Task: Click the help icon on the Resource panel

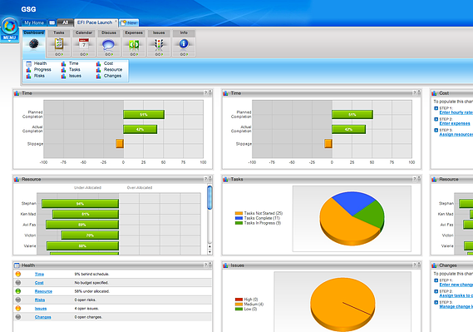Action: pyautogui.click(x=205, y=179)
